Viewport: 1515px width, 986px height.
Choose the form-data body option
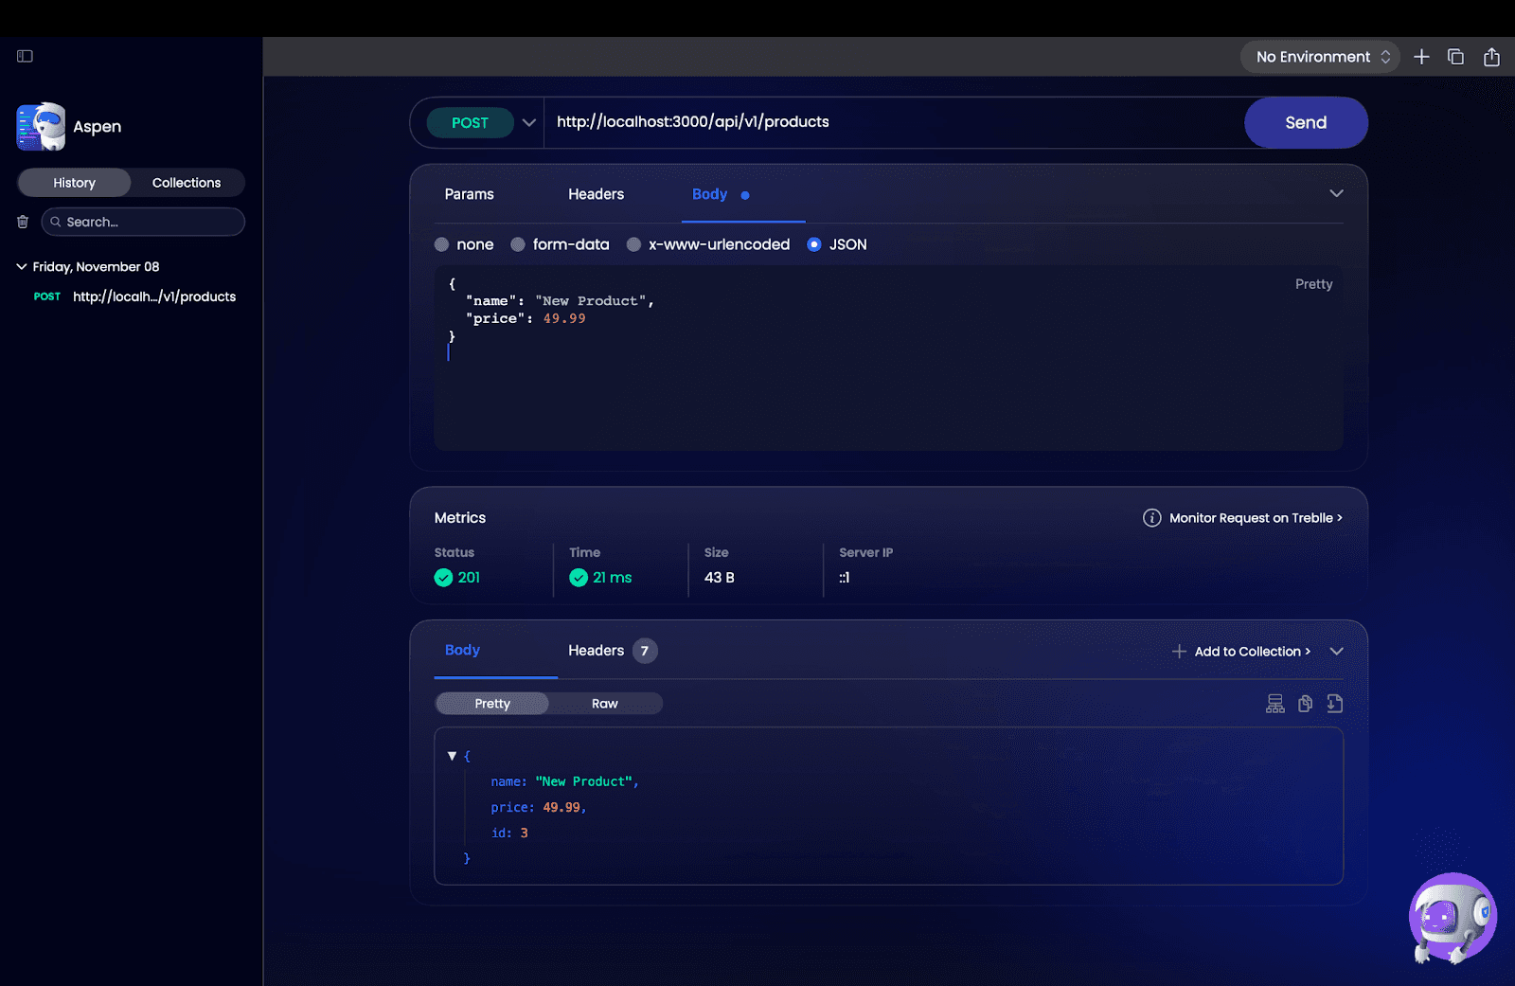tap(518, 244)
